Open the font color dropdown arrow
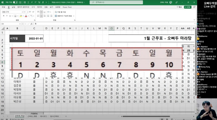This screenshot has width=217, height=120. pos(28,16)
